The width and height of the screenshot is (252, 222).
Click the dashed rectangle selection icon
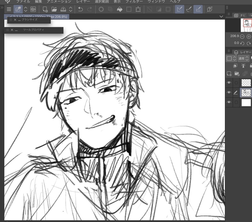point(129,9)
